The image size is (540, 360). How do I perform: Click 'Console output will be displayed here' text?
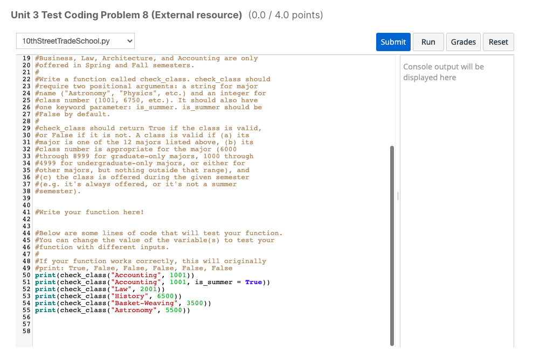(444, 72)
